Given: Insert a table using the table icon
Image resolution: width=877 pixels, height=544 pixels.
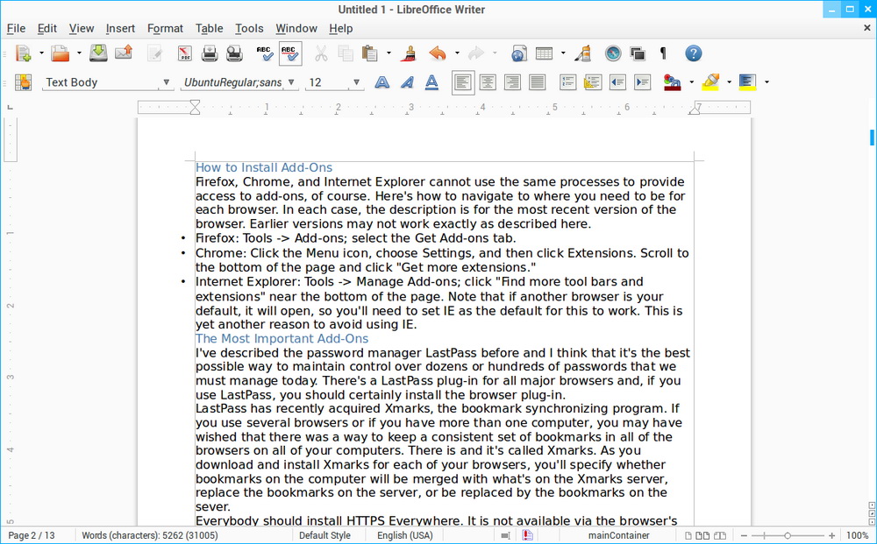Looking at the screenshot, I should click(545, 53).
